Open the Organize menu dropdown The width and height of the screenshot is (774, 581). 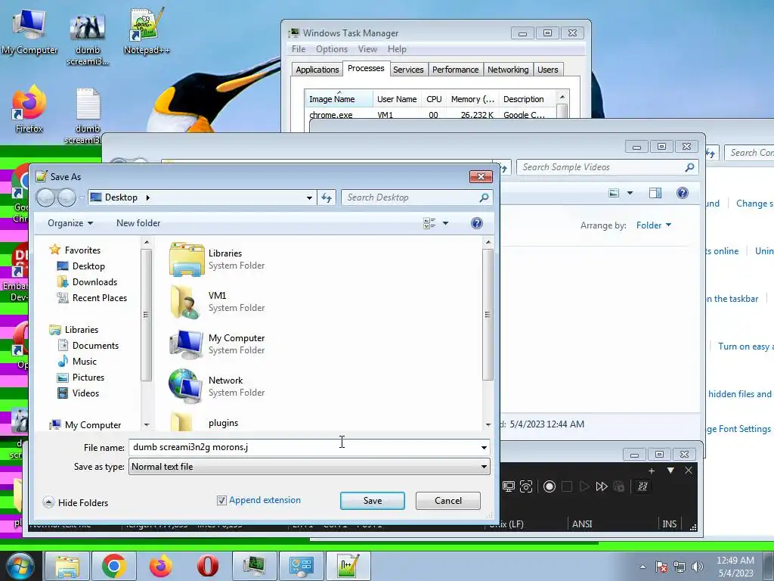70,223
